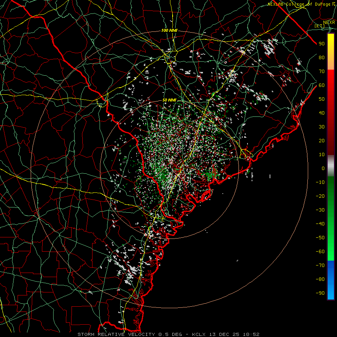This screenshot has width=337, height=337.
Task: Select the 0 value on velocity scale
Action: (323, 168)
